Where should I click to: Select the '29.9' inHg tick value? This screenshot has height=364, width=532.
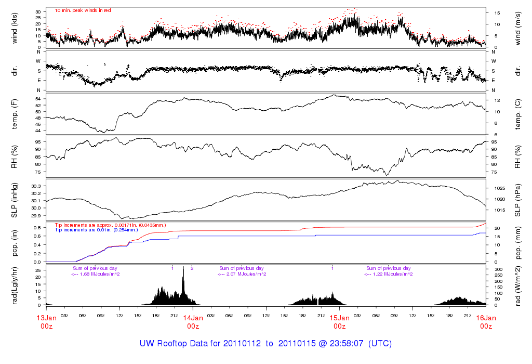[x=36, y=216]
